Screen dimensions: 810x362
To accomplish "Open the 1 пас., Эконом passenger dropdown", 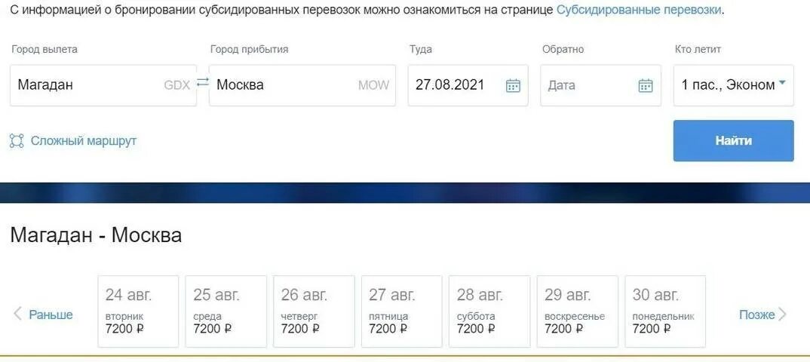I will pos(734,85).
